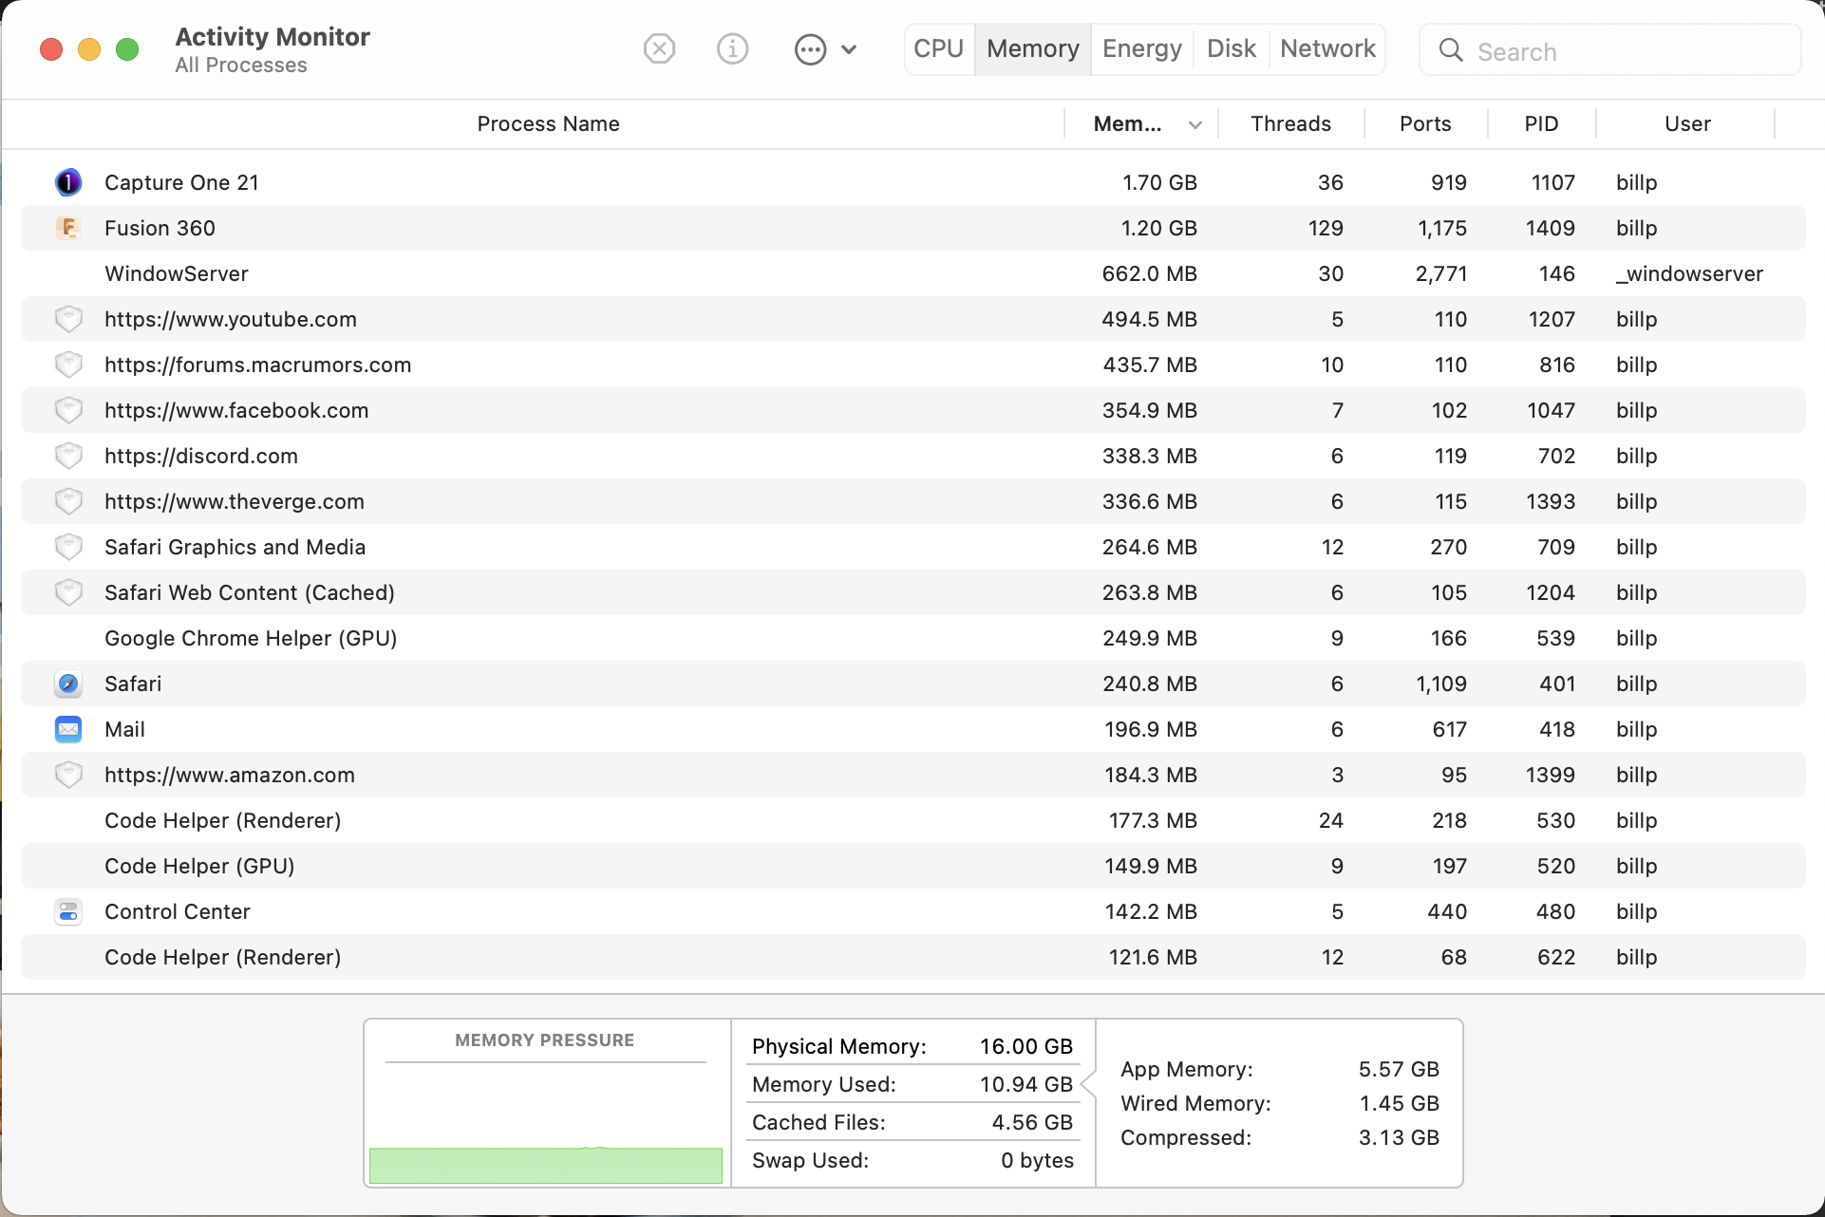The width and height of the screenshot is (1825, 1217).
Task: Open the Network tab
Action: pyautogui.click(x=1327, y=48)
